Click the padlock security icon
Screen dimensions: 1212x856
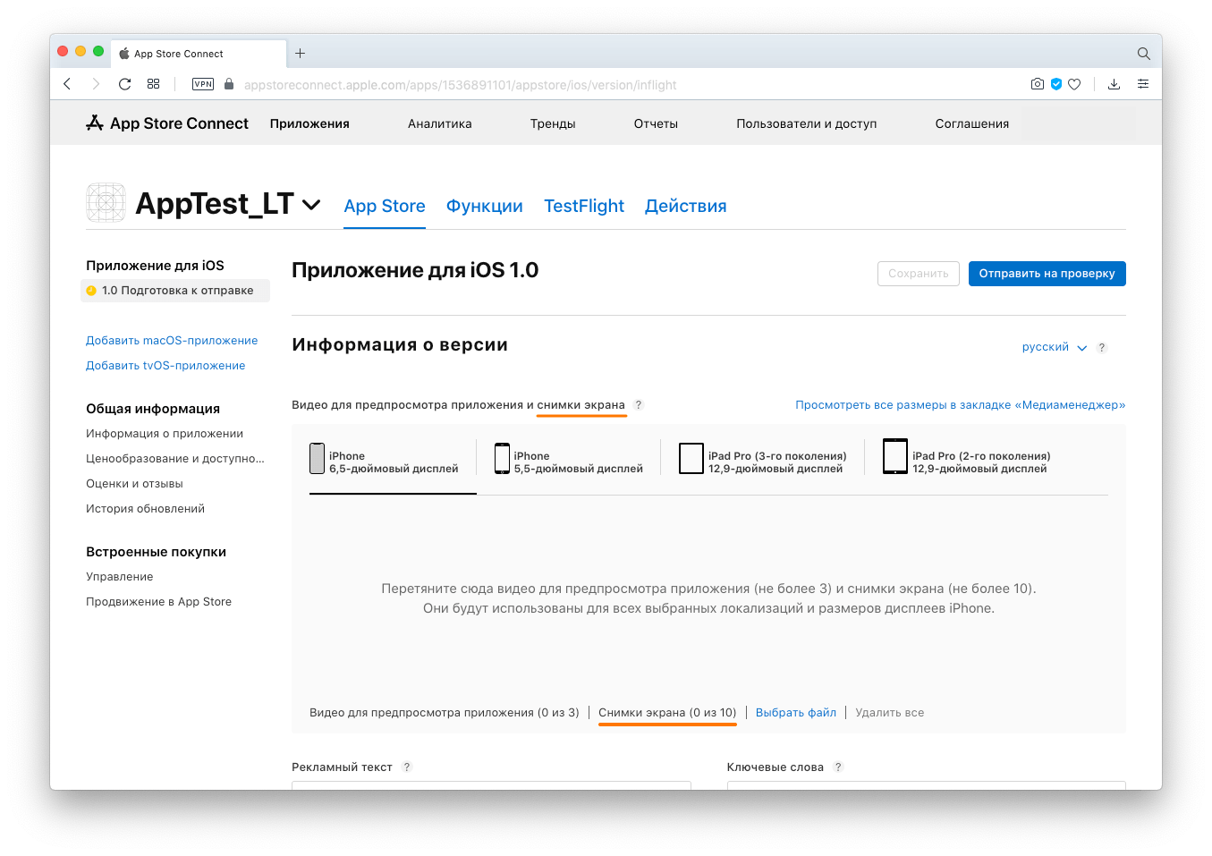[x=229, y=84]
